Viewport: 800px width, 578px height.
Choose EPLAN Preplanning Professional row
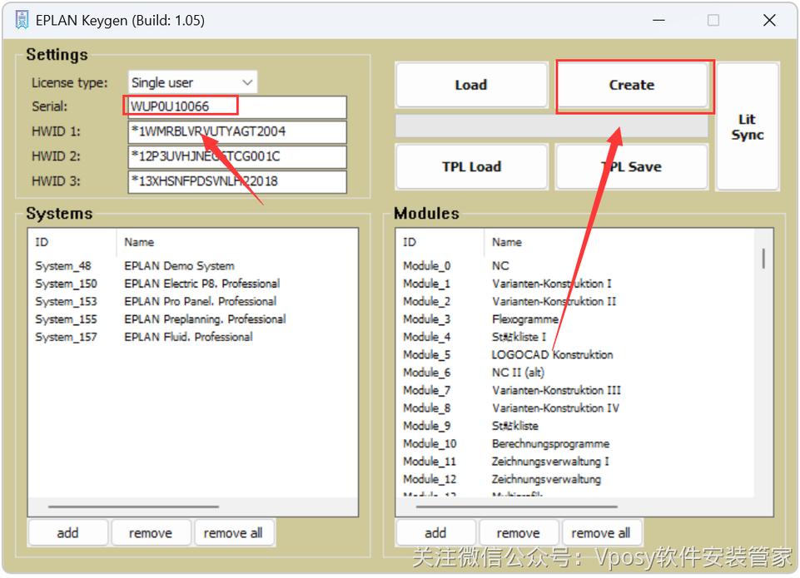pyautogui.click(x=193, y=319)
